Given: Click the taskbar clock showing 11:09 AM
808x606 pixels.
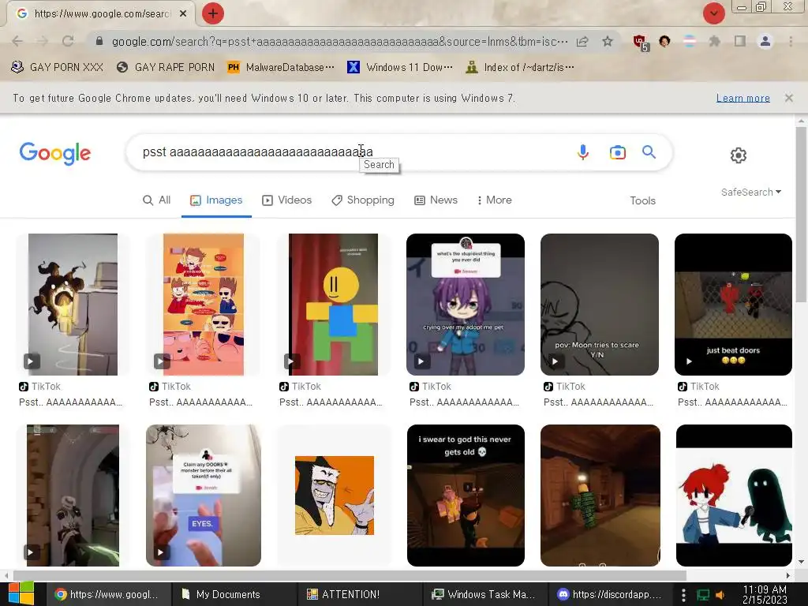Looking at the screenshot, I should pos(765,594).
